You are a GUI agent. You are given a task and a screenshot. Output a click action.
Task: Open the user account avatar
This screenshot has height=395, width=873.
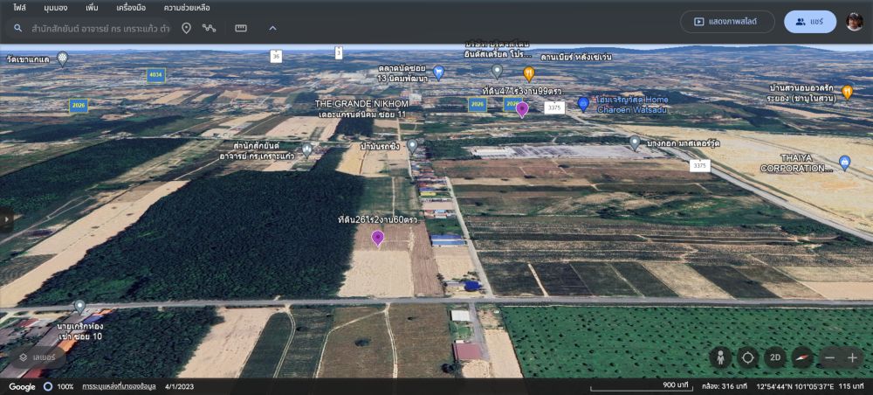coord(854,22)
